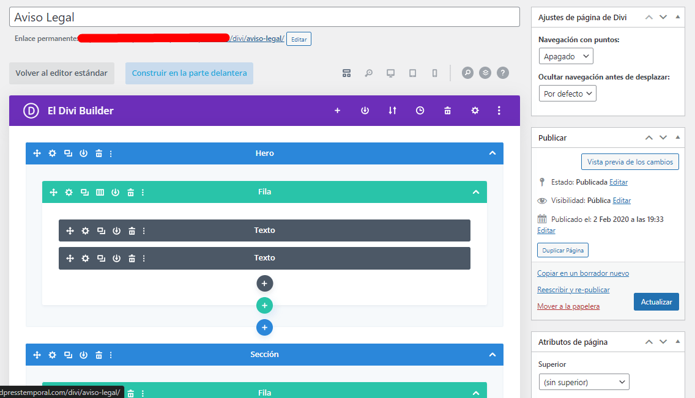Image resolution: width=695 pixels, height=398 pixels.
Task: Edit the permalink with Editar button
Action: (x=299, y=39)
